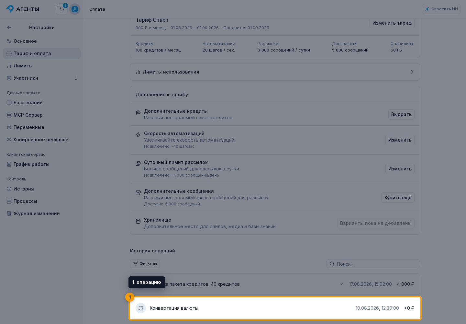The image size is (466, 324).
Task: Click the search magnifier icon
Action: (x=332, y=264)
